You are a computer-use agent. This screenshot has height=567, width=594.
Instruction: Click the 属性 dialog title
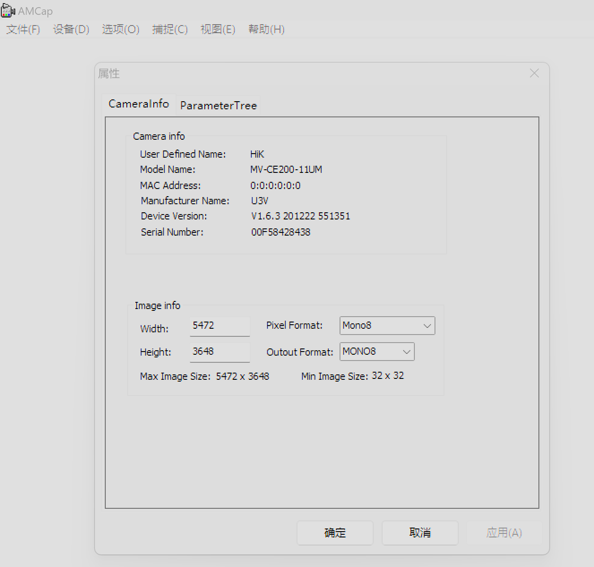coord(109,73)
